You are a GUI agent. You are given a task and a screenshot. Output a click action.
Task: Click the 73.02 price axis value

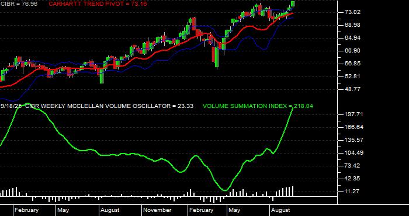coord(352,12)
